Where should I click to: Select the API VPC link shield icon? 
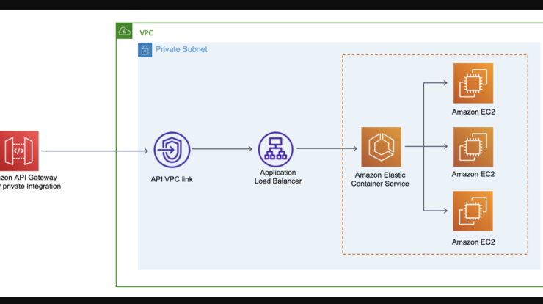tap(172, 150)
